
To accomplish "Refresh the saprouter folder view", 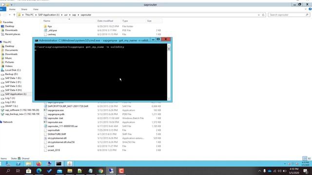I will [263, 15].
